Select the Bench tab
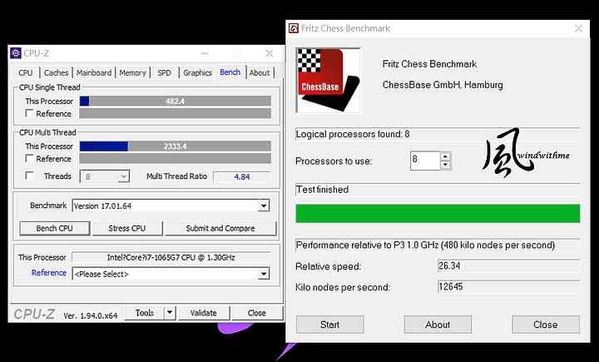Viewport: 599px width, 362px height. 230,72
